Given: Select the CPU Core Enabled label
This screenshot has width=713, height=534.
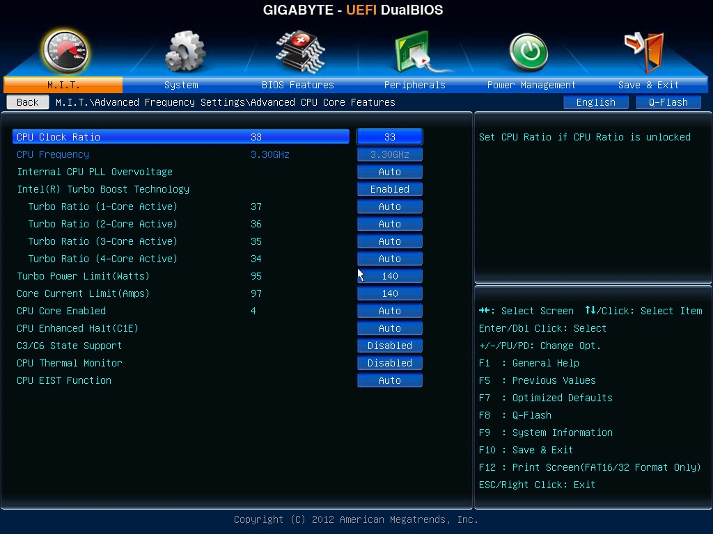Looking at the screenshot, I should point(61,311).
